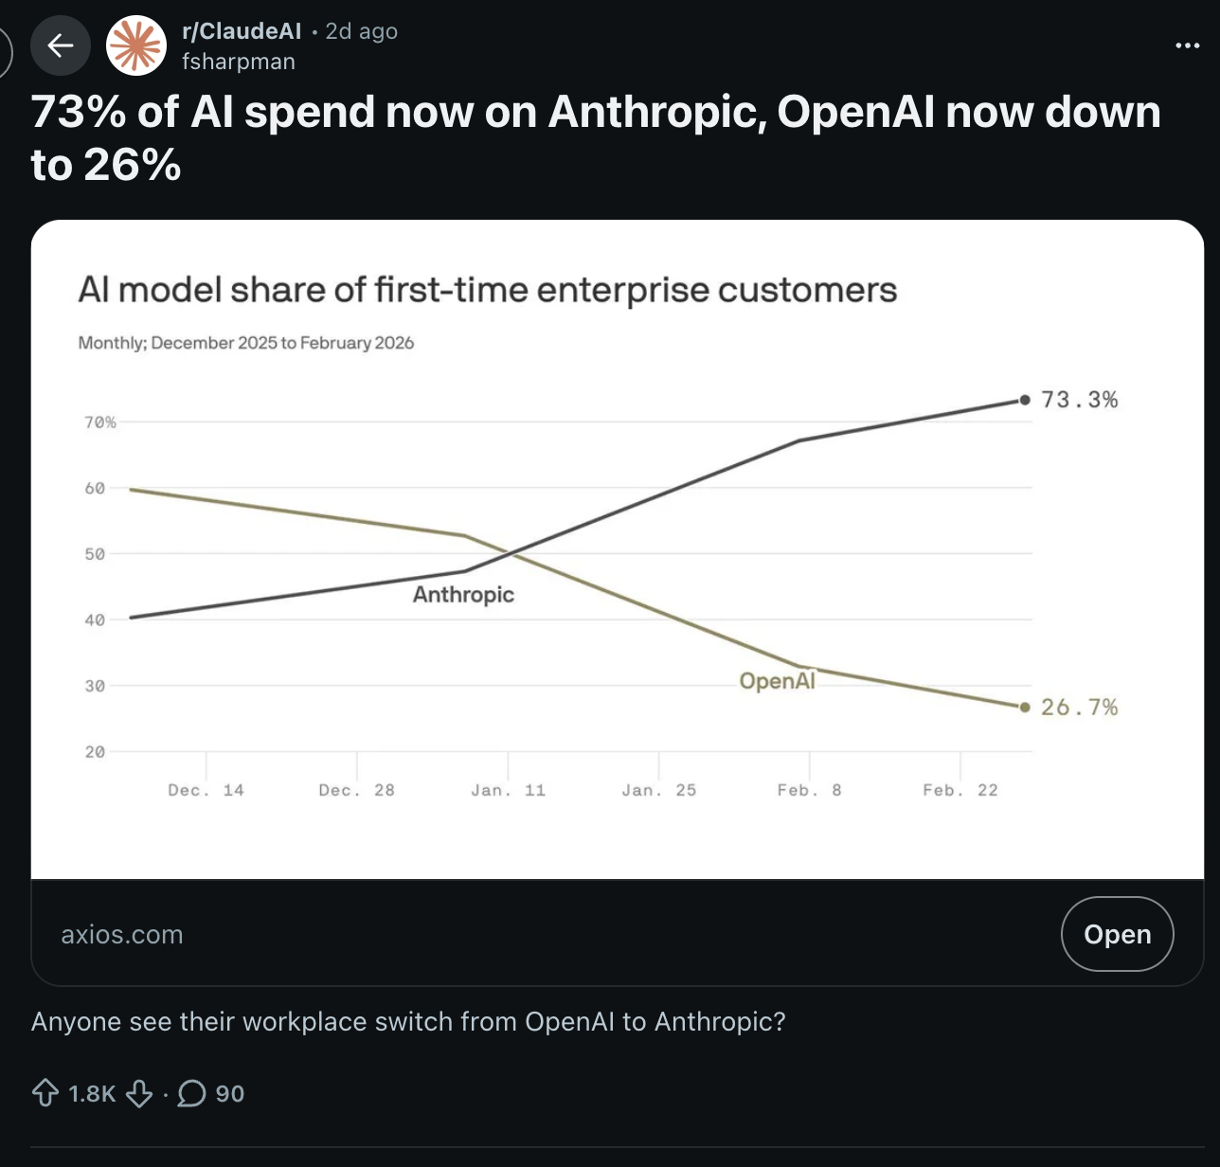Upvote the post
Image resolution: width=1220 pixels, height=1167 pixels.
(45, 1094)
